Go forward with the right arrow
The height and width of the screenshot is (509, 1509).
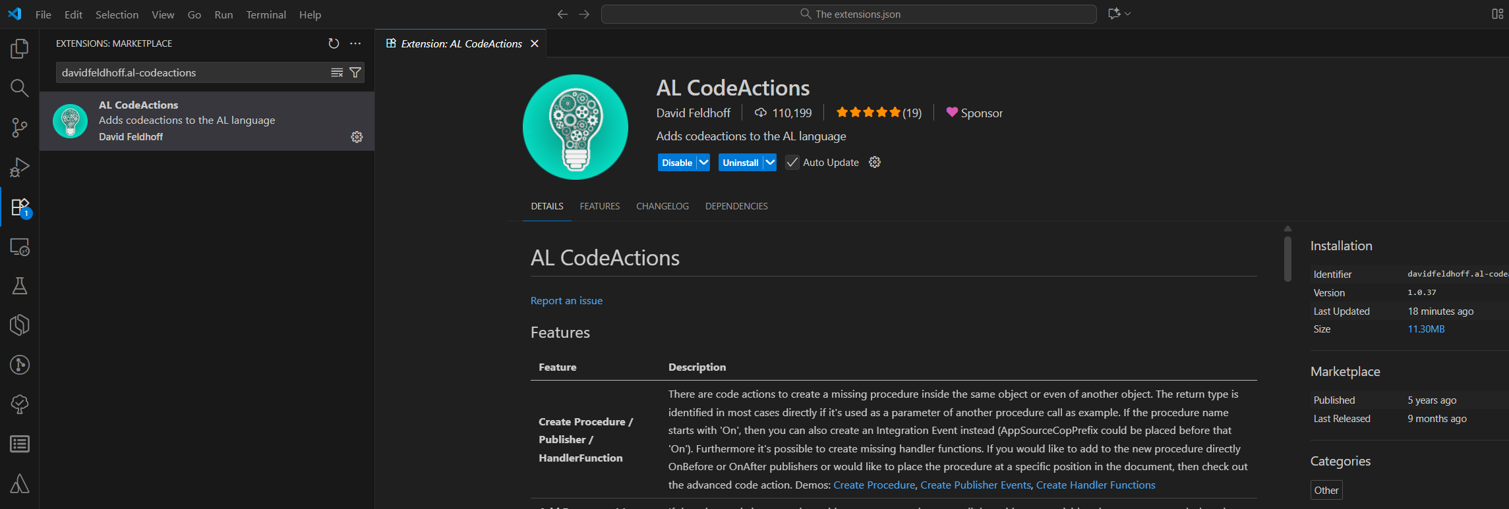click(584, 14)
